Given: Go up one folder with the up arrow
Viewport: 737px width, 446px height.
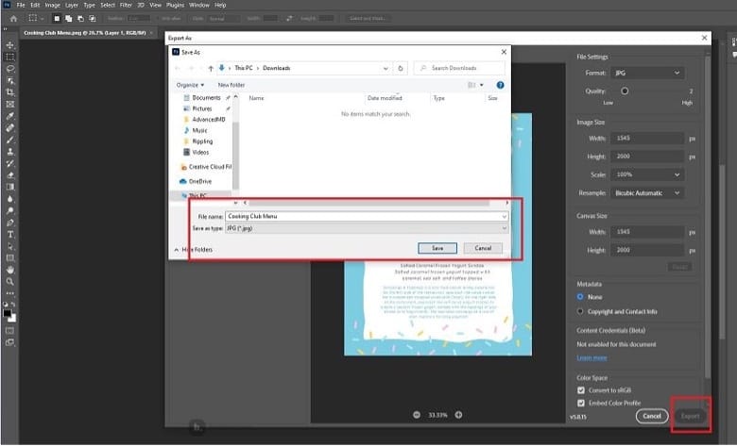Looking at the screenshot, I should [x=210, y=68].
